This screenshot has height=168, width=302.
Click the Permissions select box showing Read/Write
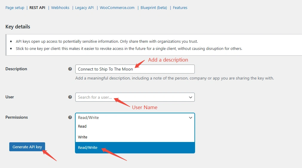[135, 117]
